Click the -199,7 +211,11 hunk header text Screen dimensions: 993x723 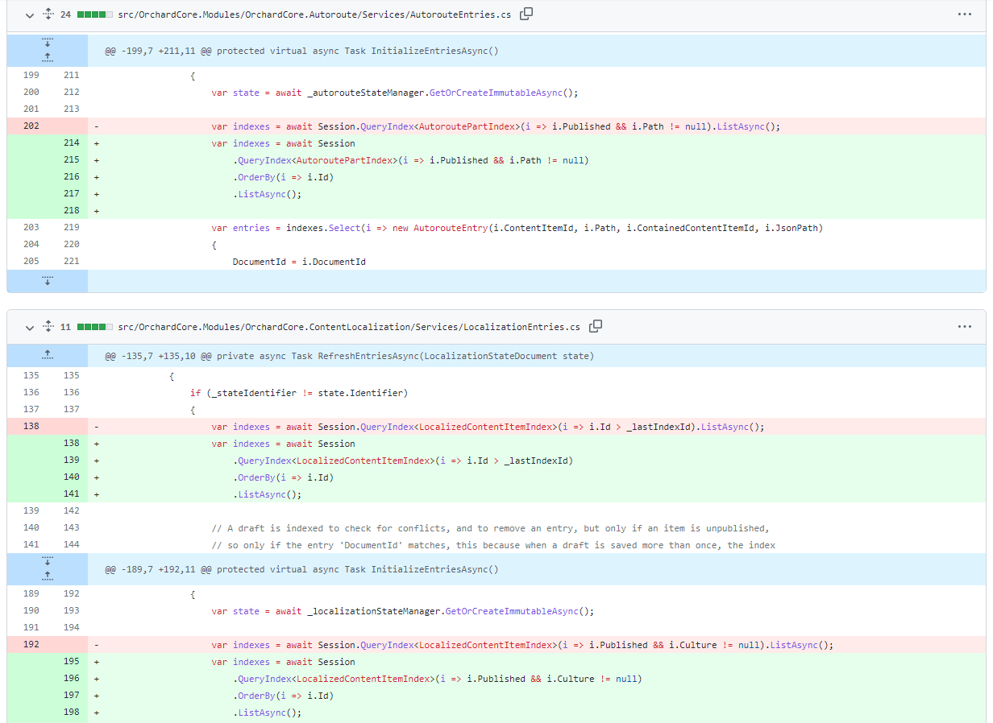301,51
